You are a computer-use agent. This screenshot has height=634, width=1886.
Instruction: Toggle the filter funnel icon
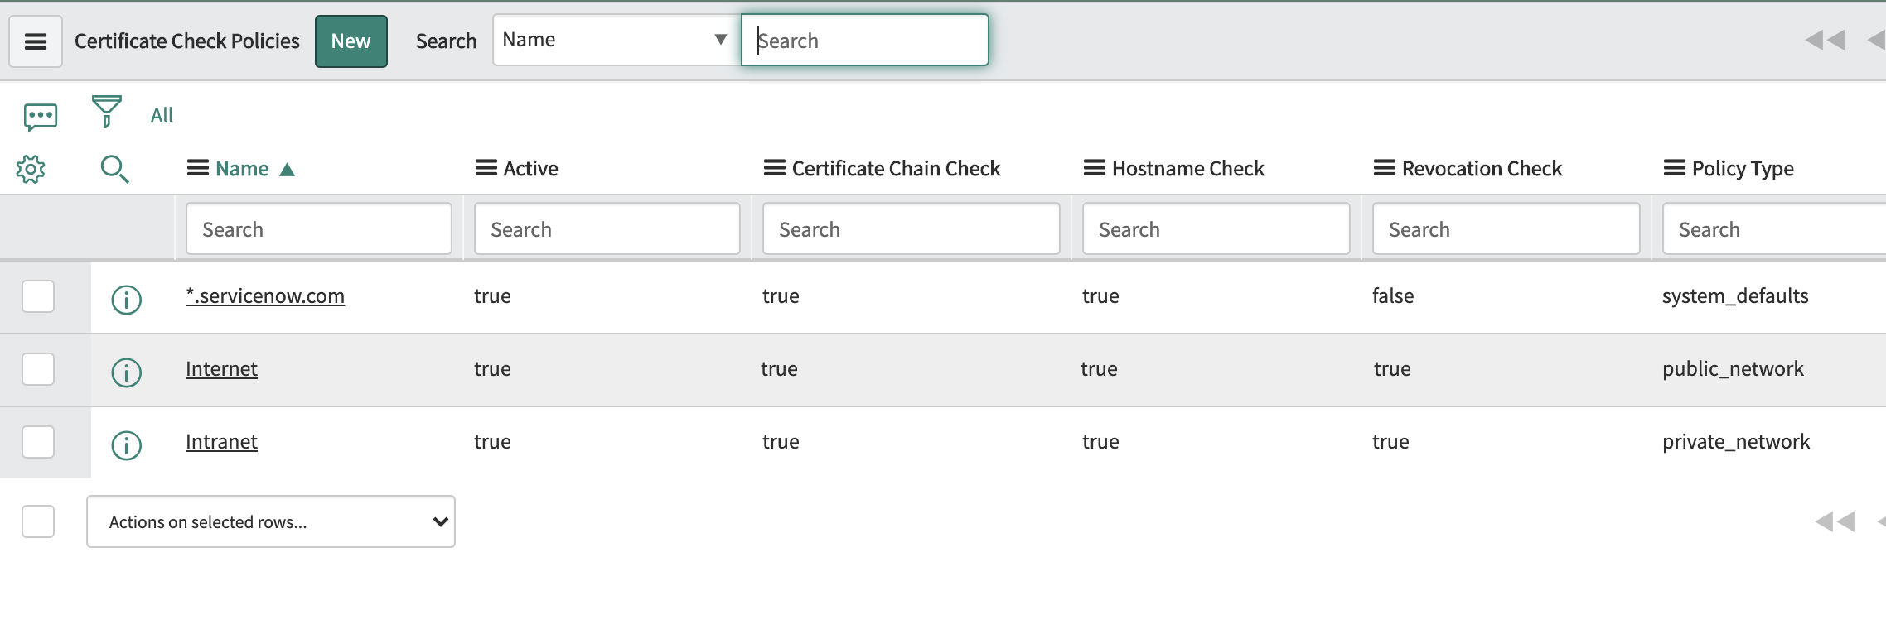coord(106,112)
